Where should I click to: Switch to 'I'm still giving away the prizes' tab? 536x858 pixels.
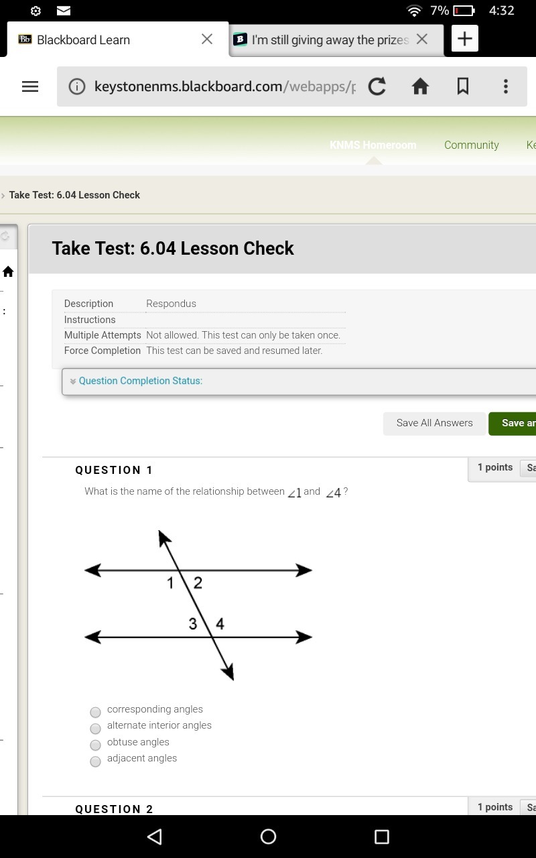[x=330, y=40]
